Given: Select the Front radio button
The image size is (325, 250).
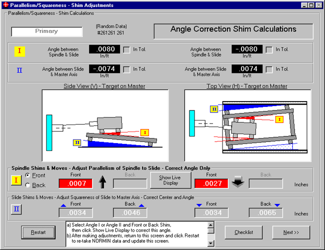Looking at the screenshot, I should click(27, 175).
